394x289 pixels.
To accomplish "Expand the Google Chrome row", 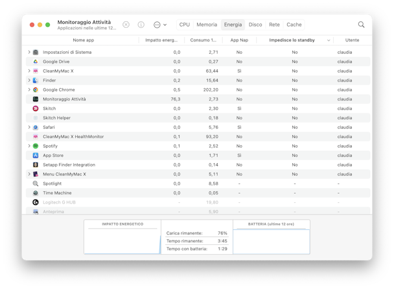I will coord(29,89).
